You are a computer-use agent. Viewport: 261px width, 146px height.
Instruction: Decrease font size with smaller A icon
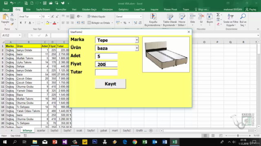coord(57,17)
